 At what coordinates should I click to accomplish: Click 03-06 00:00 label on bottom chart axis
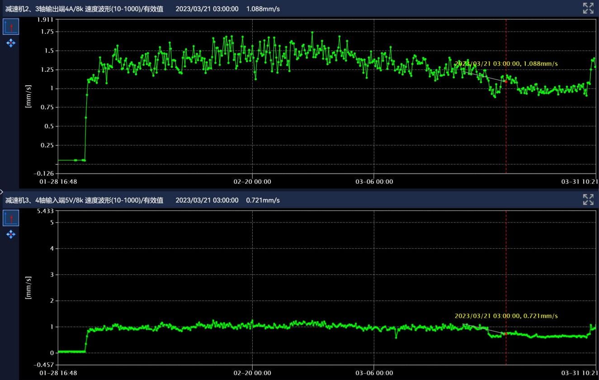tap(374, 373)
